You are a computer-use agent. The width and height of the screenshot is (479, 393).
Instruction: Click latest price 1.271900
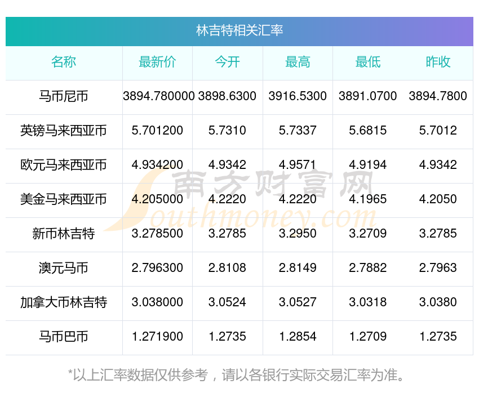pos(157,337)
